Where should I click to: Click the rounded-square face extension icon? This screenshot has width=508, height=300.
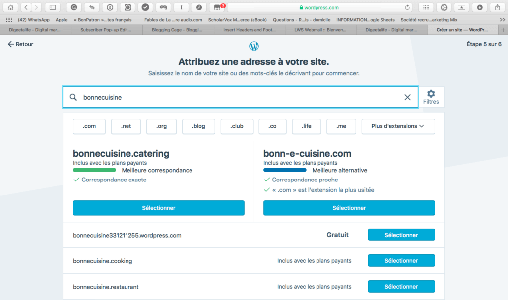(x=127, y=7)
